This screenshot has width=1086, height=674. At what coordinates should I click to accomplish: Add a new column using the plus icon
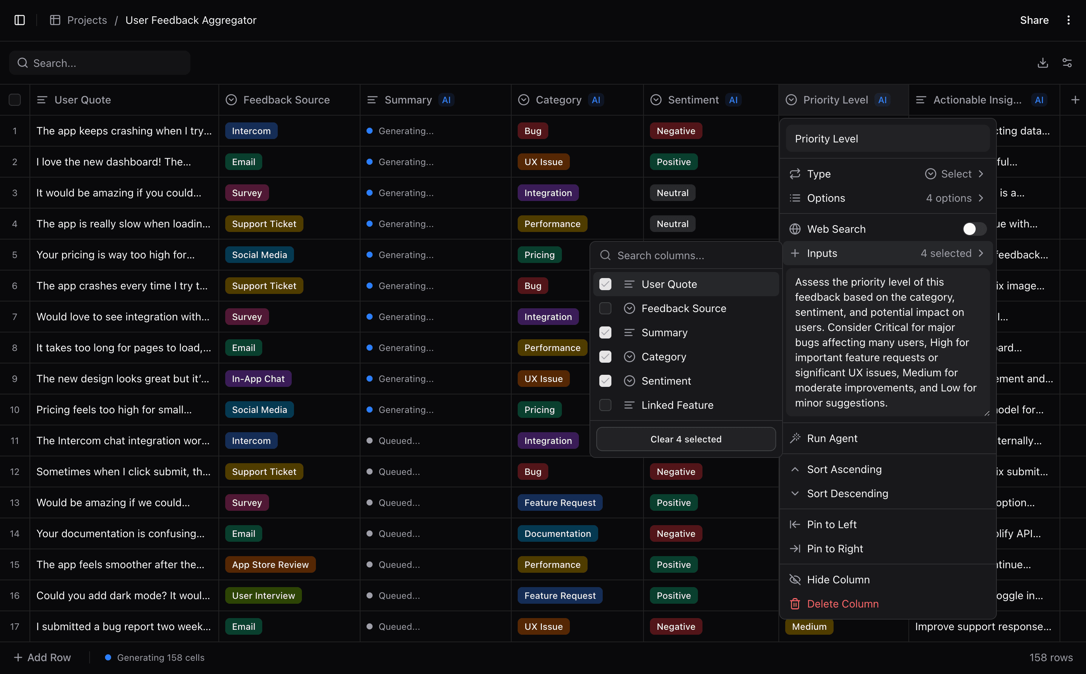(1075, 99)
